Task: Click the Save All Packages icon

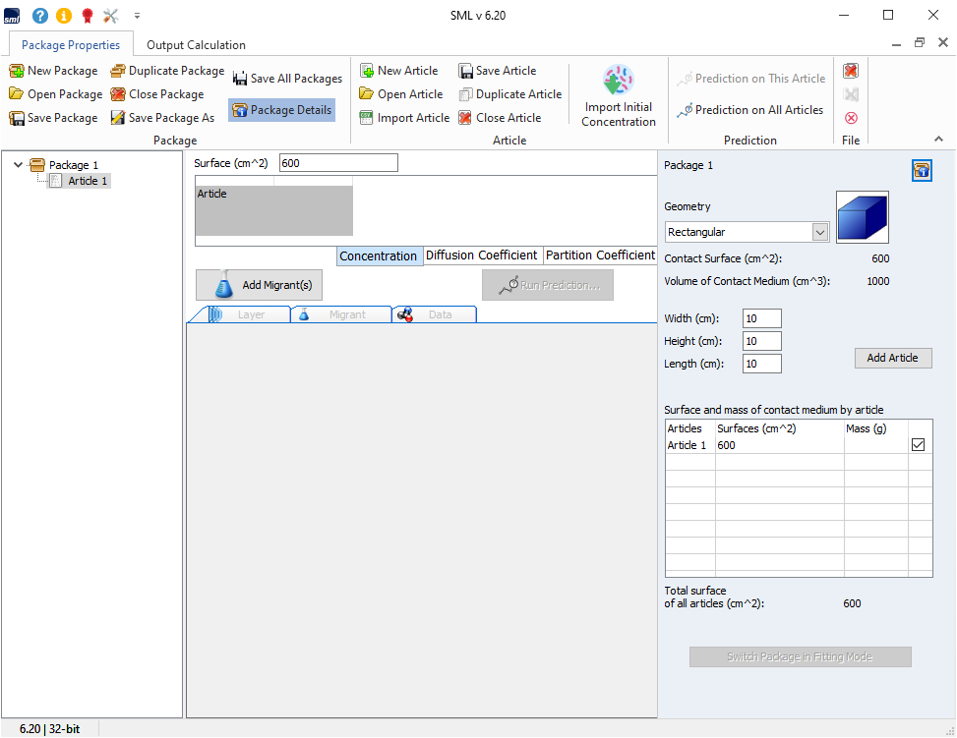Action: pyautogui.click(x=240, y=79)
